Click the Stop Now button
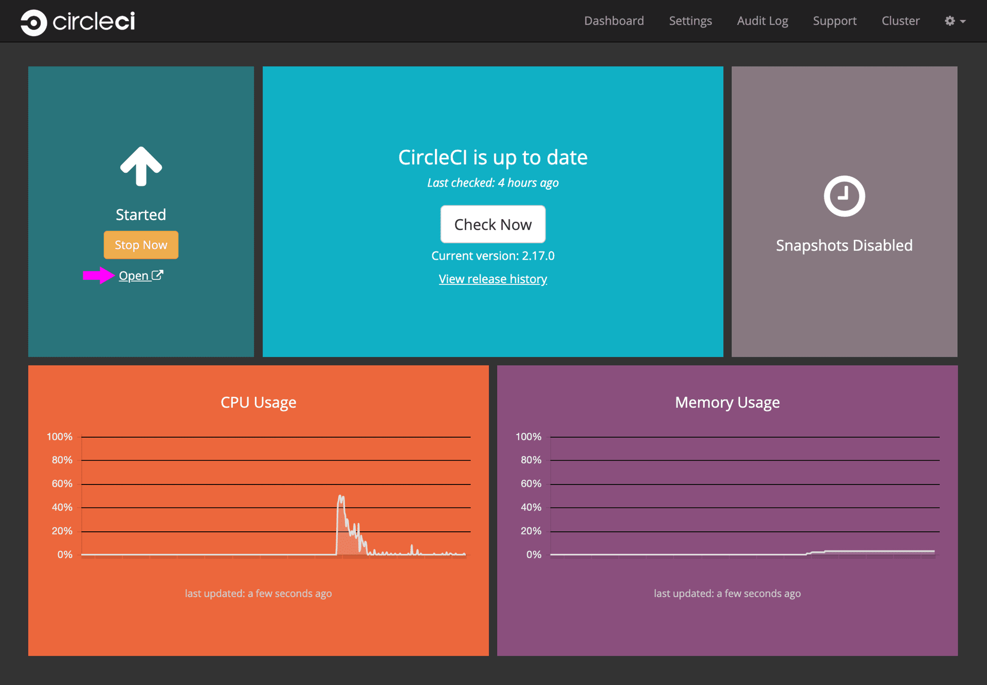This screenshot has width=987, height=685. [141, 245]
